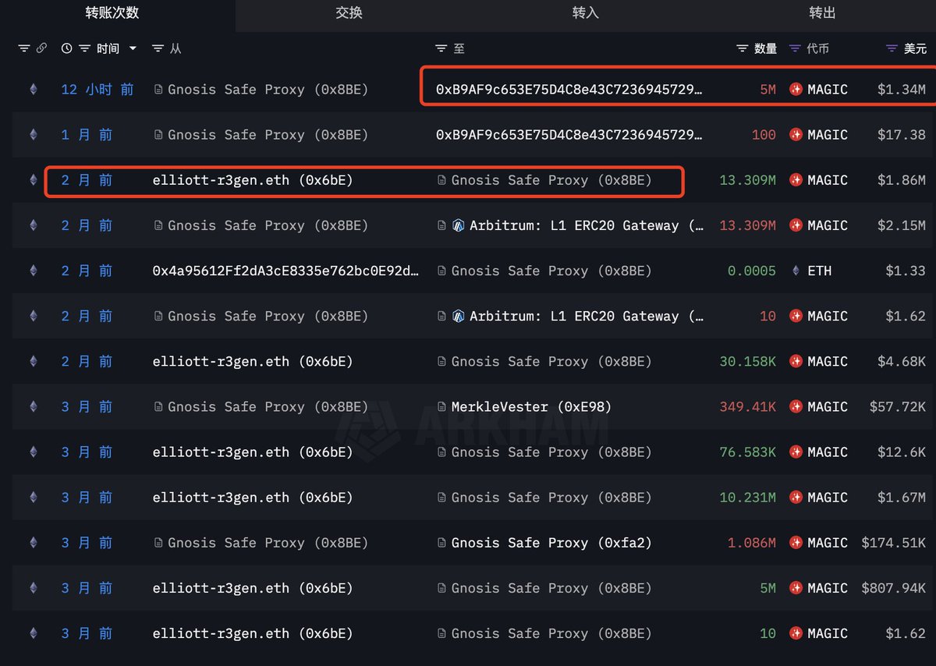Click MAGIC token label in $1.67M row
This screenshot has width=936, height=666.
pos(828,498)
